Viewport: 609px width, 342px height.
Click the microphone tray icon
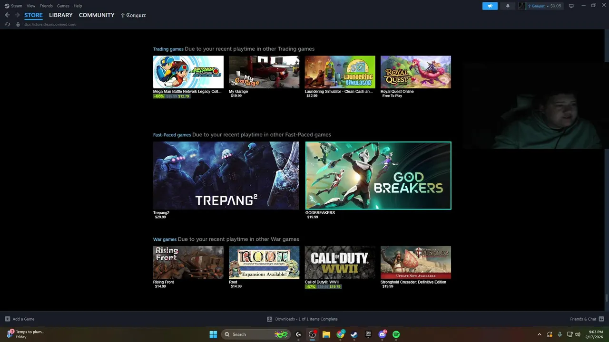coord(560,334)
